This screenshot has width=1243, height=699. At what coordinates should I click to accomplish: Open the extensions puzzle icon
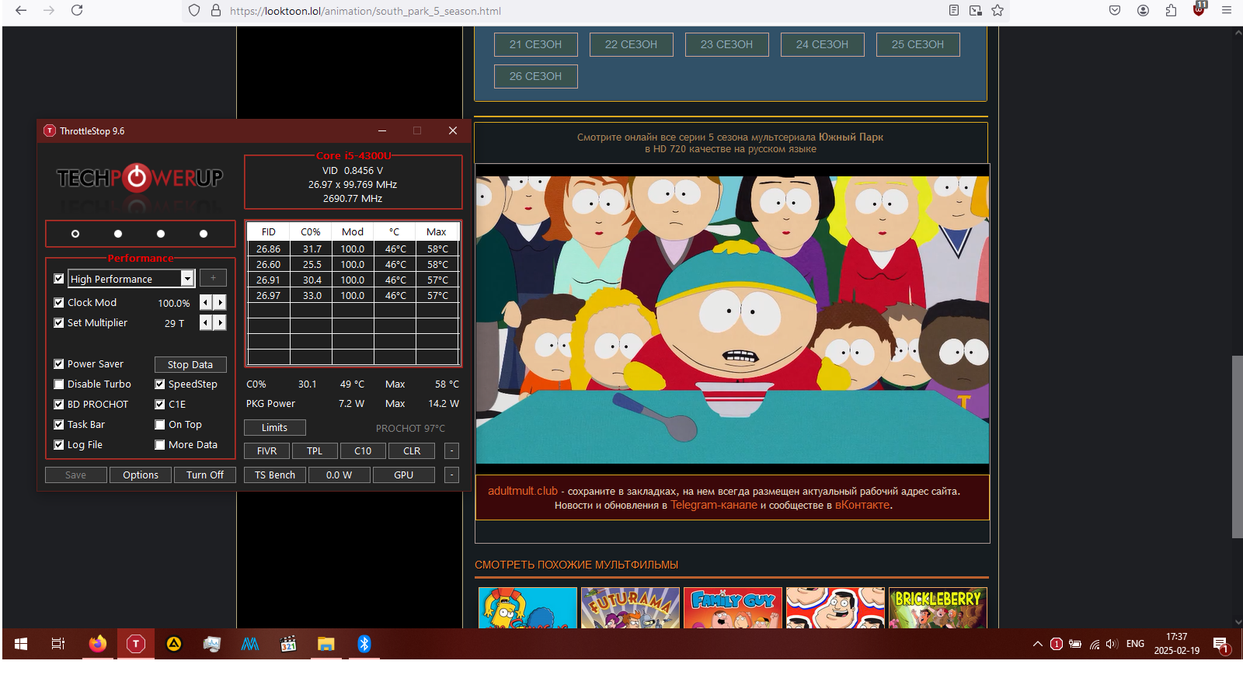point(1171,10)
